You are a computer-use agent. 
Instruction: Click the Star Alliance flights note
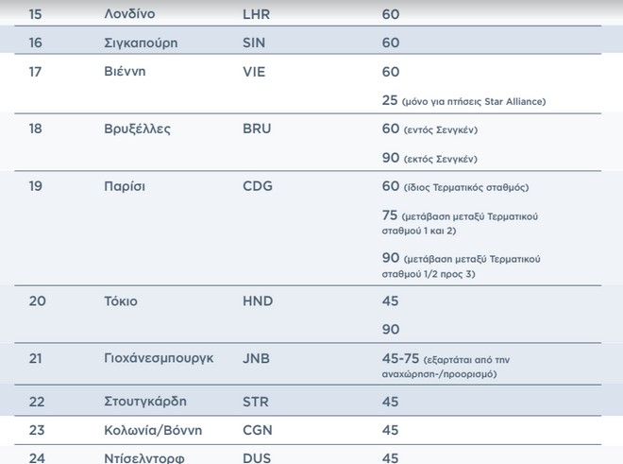463,100
